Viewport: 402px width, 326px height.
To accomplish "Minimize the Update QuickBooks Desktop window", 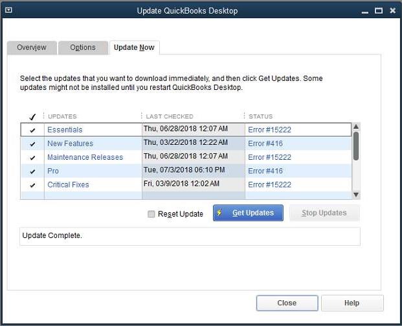I will 365,12.
